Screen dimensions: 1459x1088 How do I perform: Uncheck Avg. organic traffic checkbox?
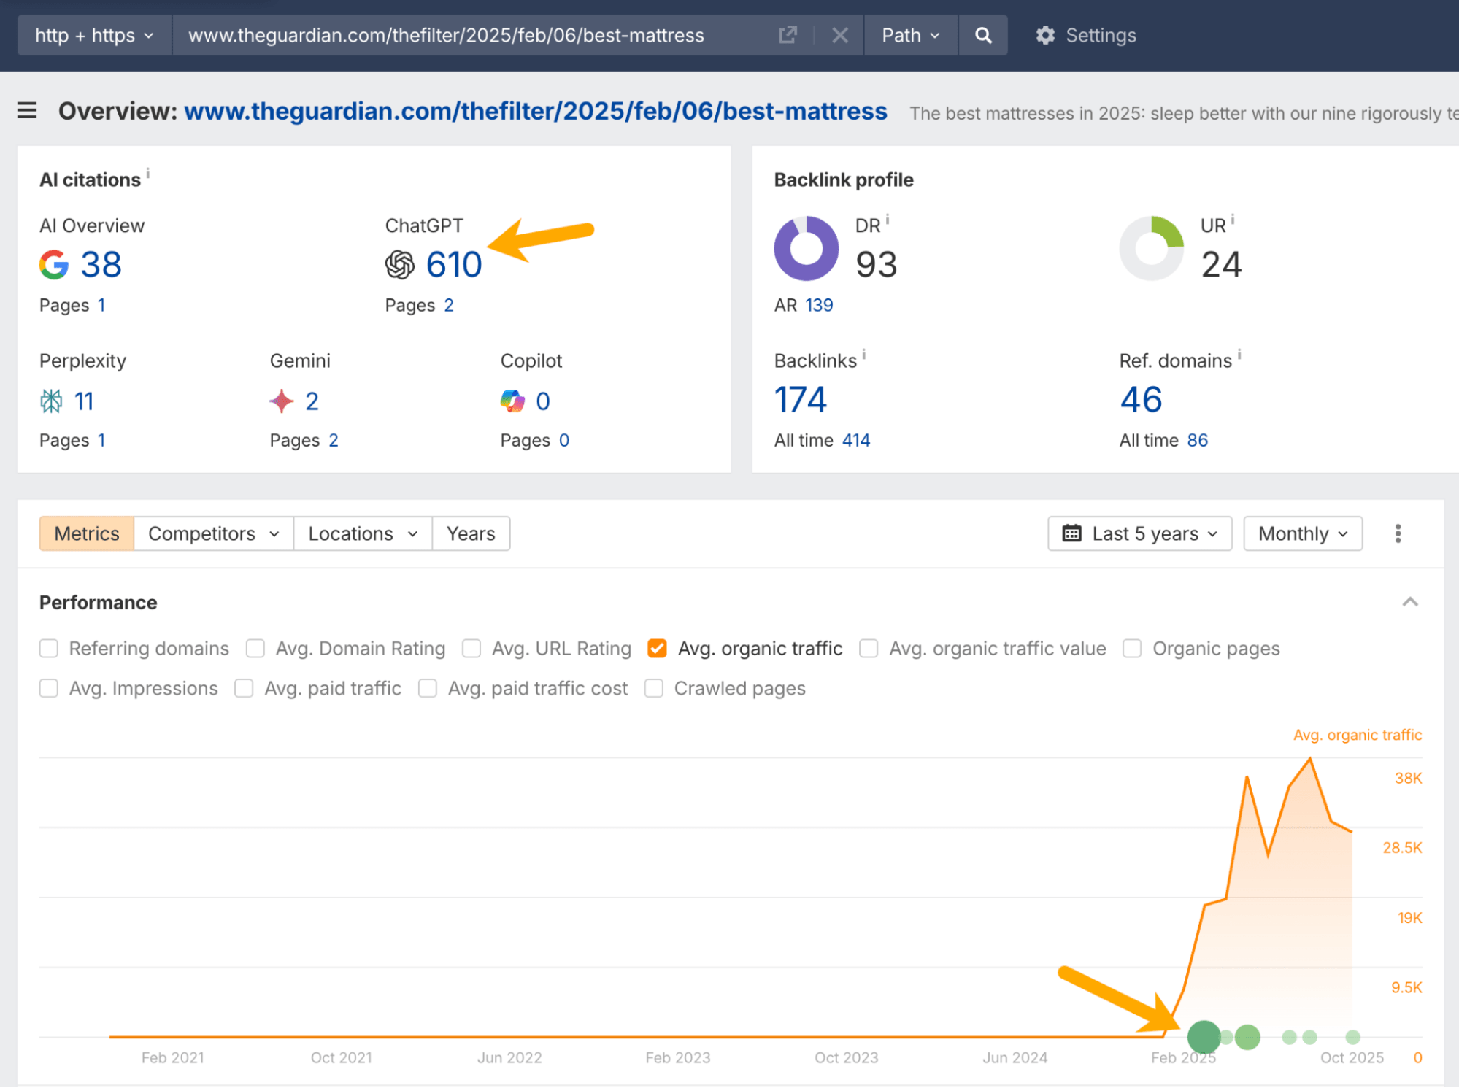657,648
